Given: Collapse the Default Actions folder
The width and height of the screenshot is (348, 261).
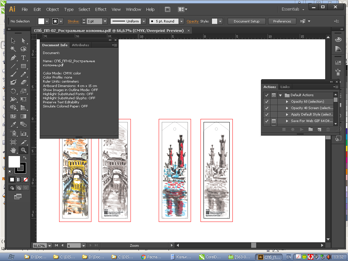Looking at the screenshot, I should [x=280, y=95].
